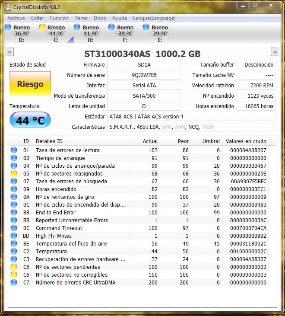Select the text End-to-End Error

tap(55, 212)
